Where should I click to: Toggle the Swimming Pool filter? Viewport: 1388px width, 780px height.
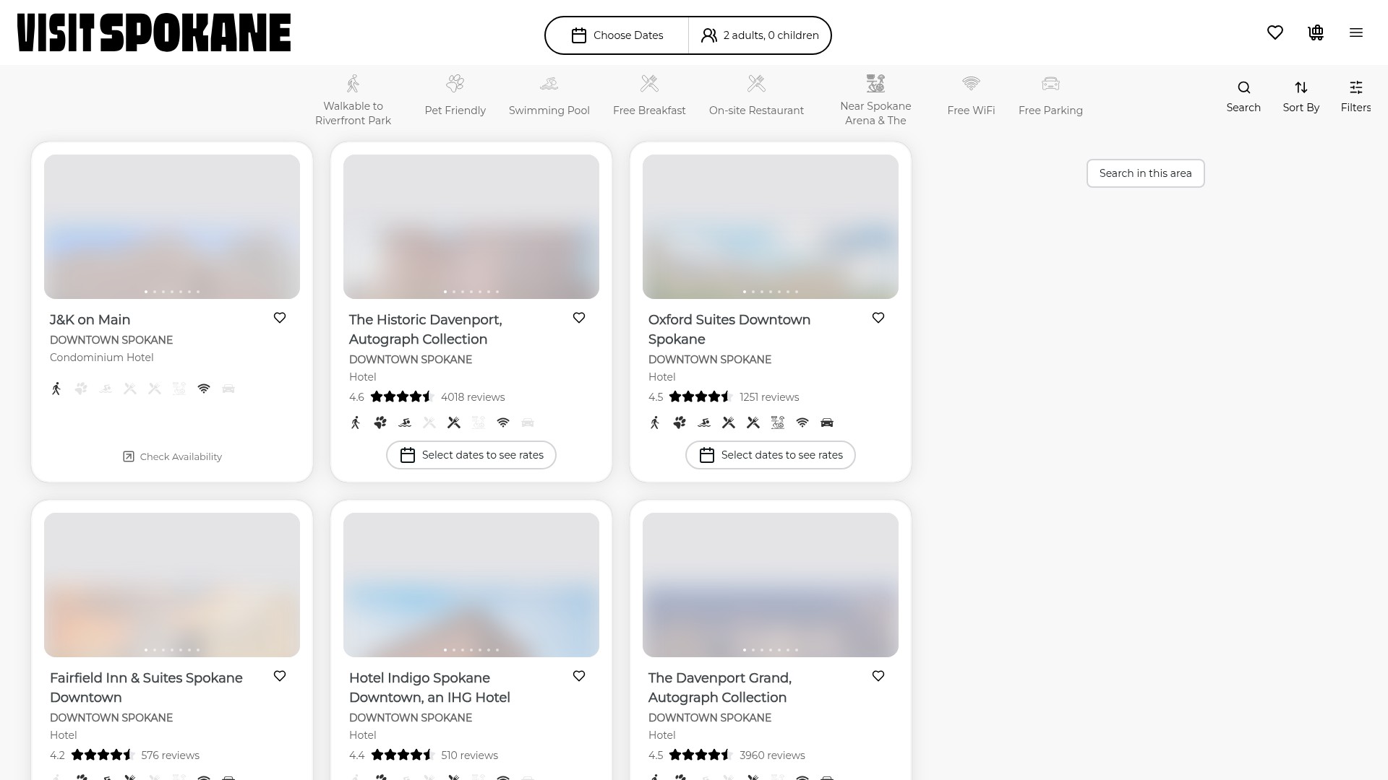[549, 95]
